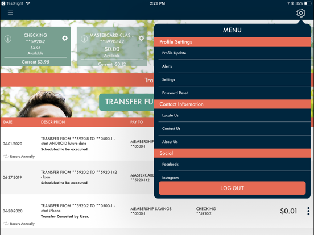This screenshot has width=314, height=235.
Task: Open settings gear on Checking account card
Action: click(65, 38)
